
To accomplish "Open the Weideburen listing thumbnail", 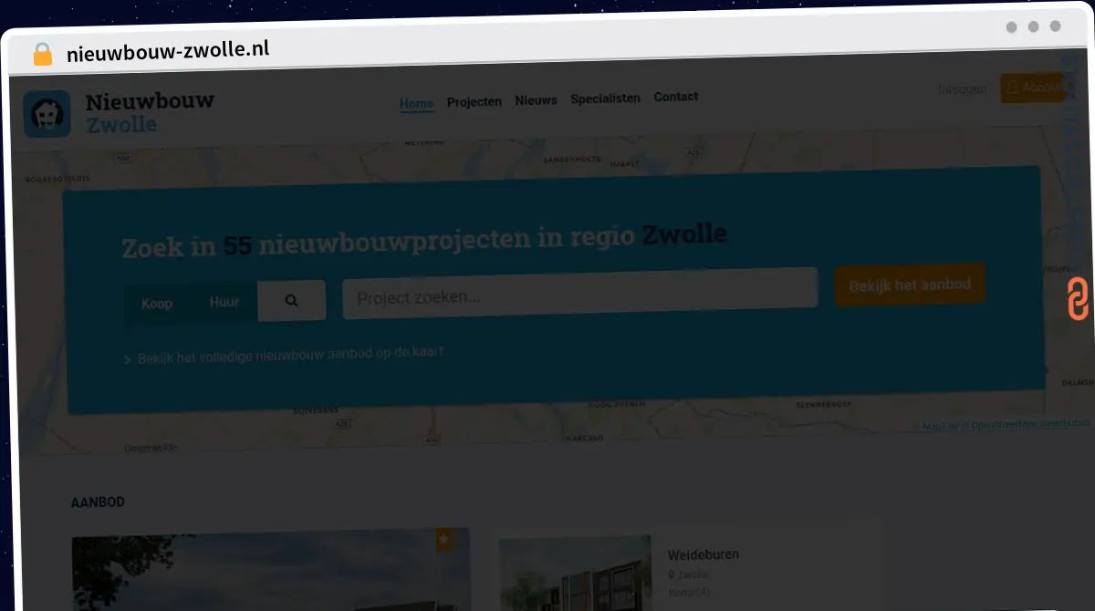I will pyautogui.click(x=577, y=574).
